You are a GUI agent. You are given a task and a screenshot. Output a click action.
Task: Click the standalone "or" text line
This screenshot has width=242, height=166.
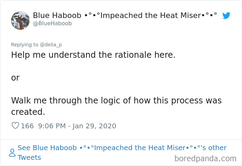coord(15,78)
